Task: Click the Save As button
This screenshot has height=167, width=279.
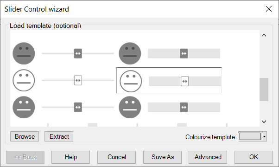Action: (163, 157)
